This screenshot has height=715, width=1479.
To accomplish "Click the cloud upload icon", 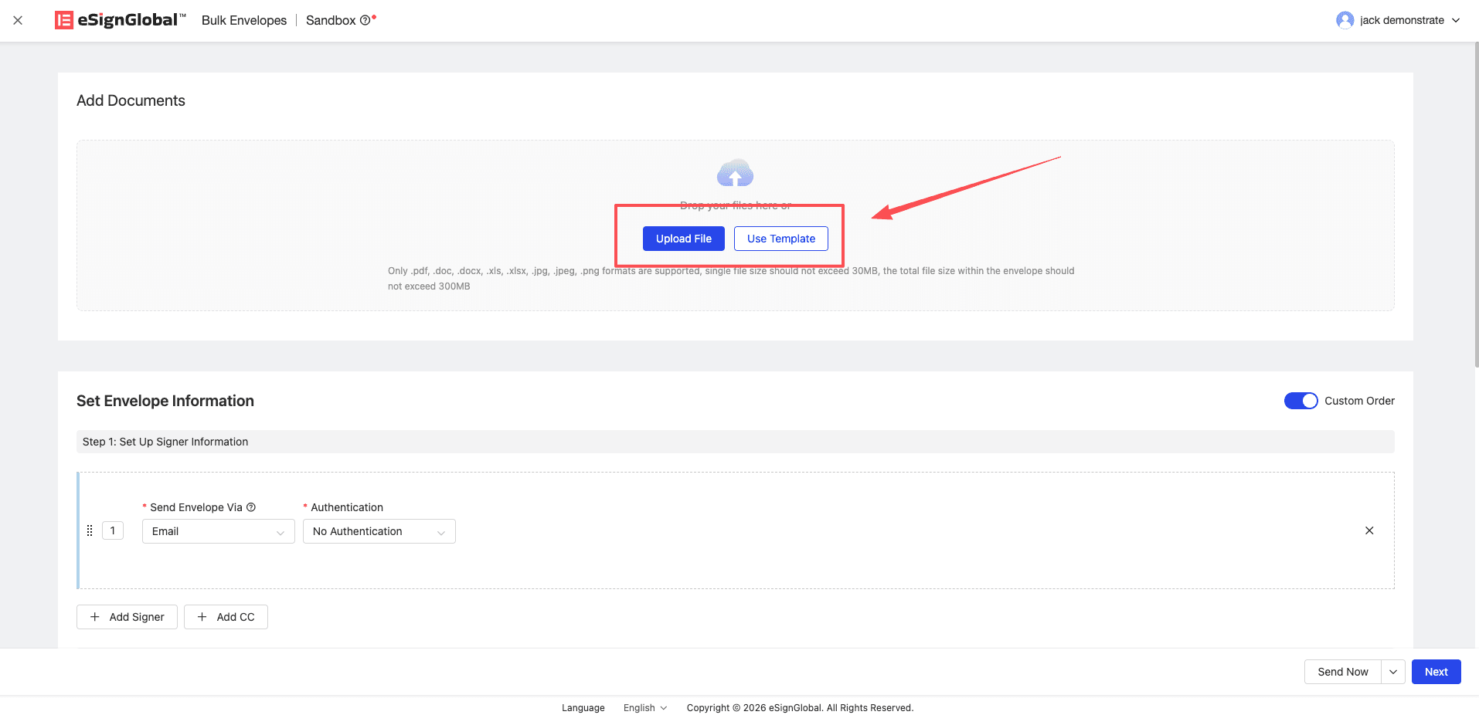I will [735, 174].
